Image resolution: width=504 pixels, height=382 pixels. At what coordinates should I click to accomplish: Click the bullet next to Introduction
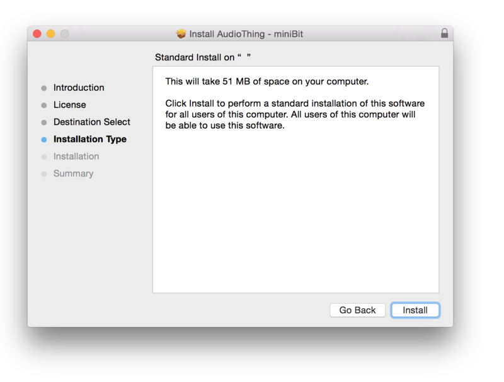pos(44,88)
